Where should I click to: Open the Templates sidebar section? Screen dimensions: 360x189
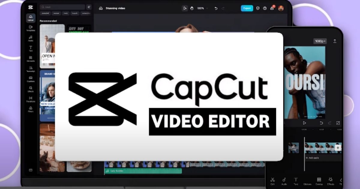pyautogui.click(x=31, y=28)
